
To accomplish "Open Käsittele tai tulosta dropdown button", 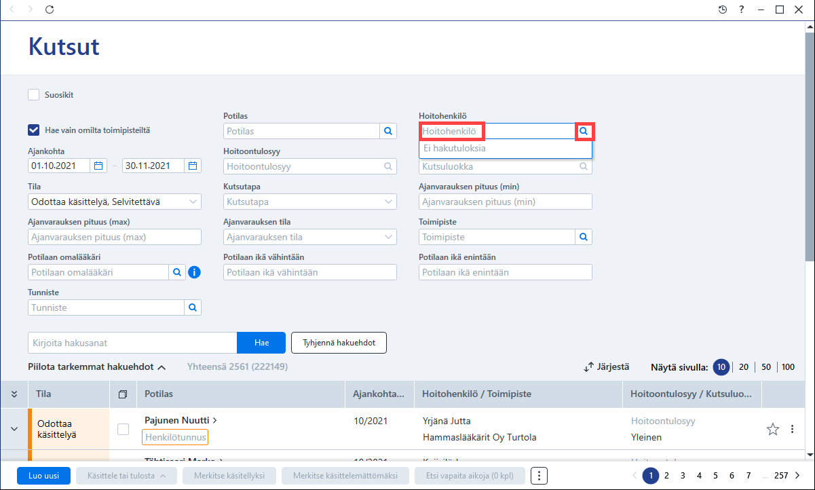I will point(126,476).
